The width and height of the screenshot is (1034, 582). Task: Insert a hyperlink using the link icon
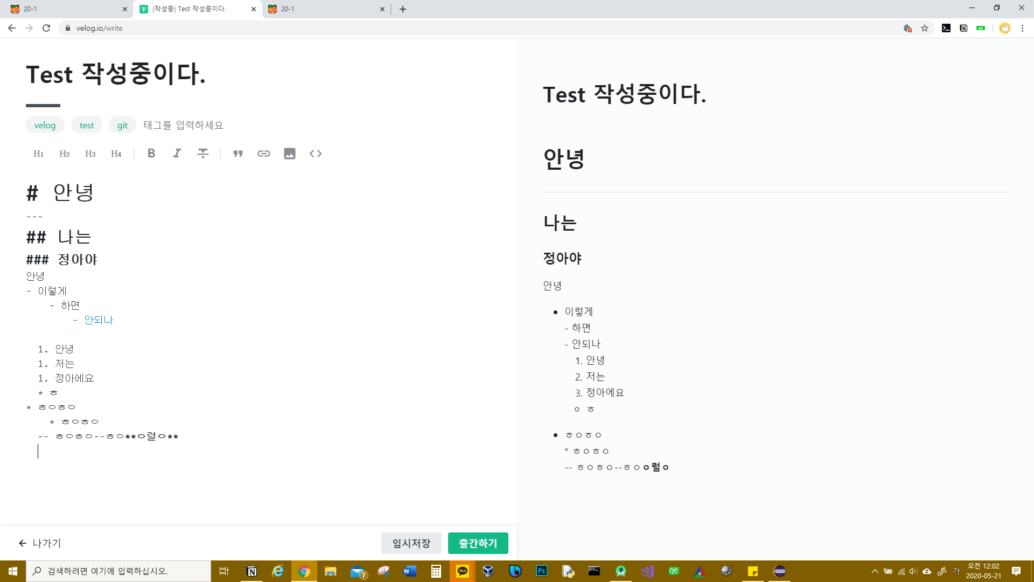click(264, 154)
